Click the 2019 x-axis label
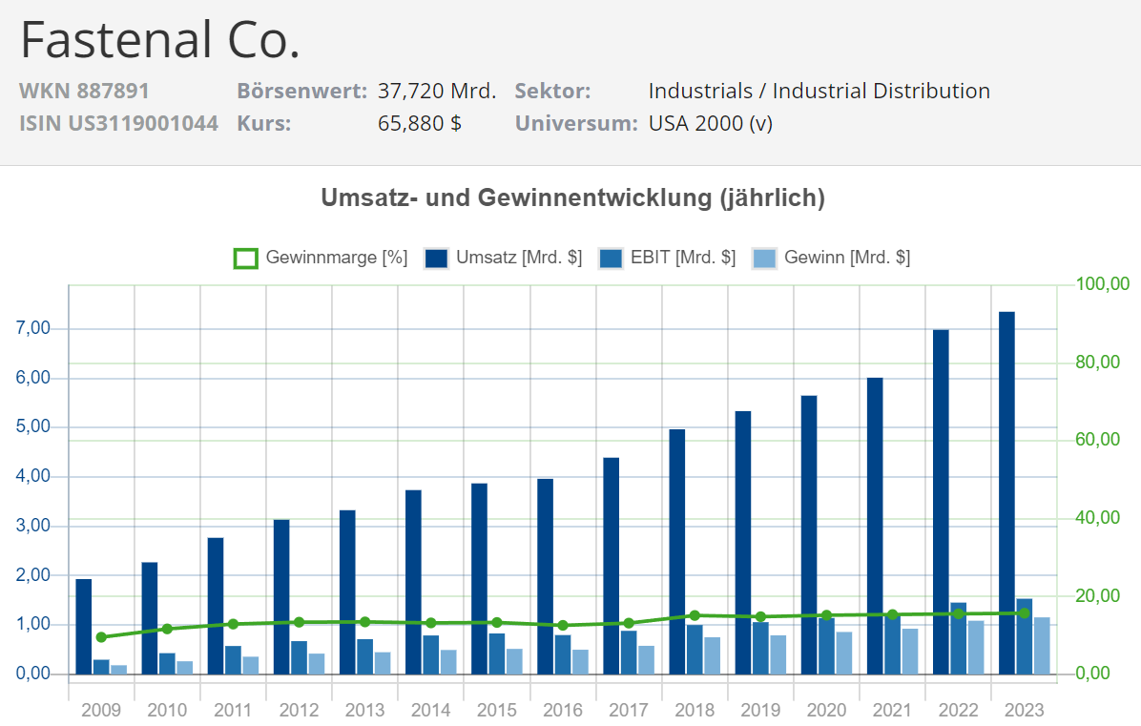Image resolution: width=1141 pixels, height=726 pixels. pos(760,710)
